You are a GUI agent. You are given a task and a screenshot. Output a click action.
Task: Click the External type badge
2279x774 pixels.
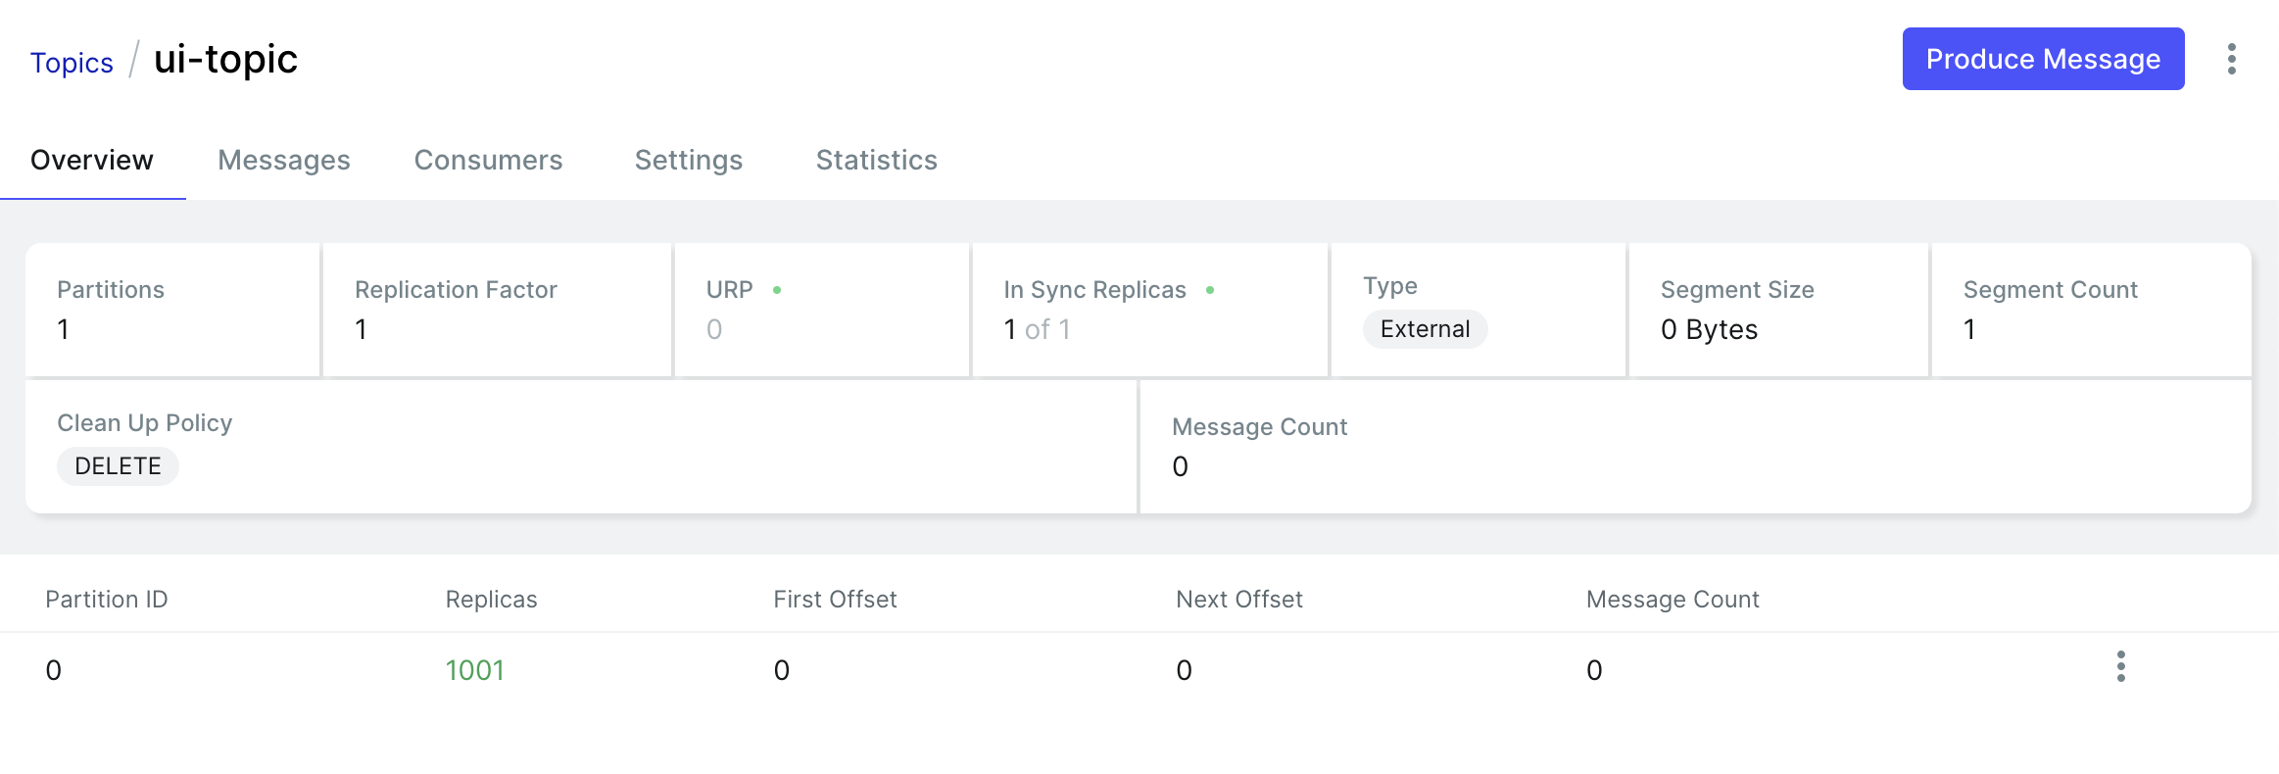click(1425, 329)
